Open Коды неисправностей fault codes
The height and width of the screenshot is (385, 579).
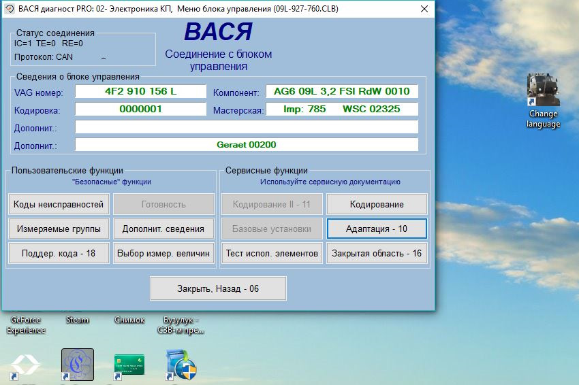(x=59, y=204)
